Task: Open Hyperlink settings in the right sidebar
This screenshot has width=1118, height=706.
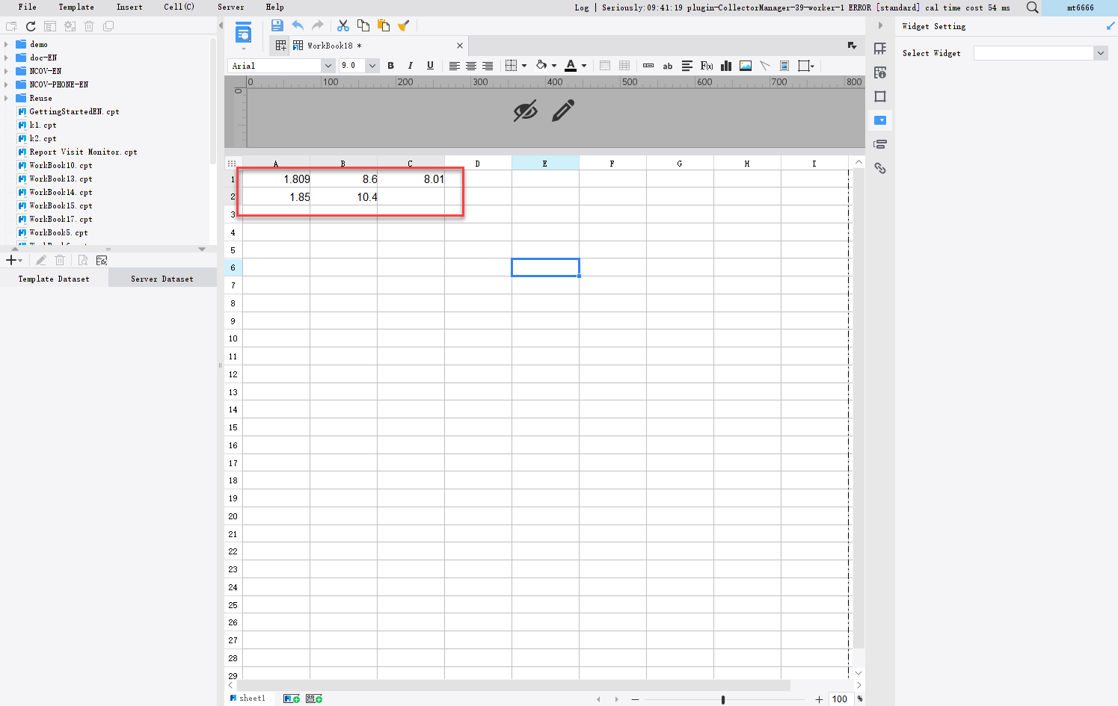Action: (x=880, y=168)
